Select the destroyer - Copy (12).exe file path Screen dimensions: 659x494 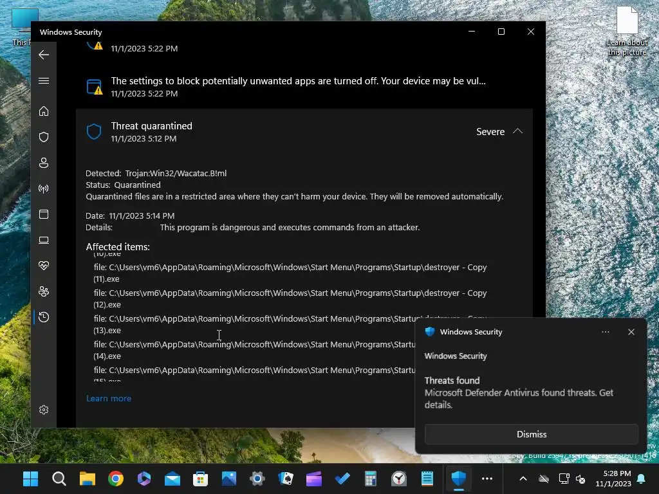[x=290, y=298]
